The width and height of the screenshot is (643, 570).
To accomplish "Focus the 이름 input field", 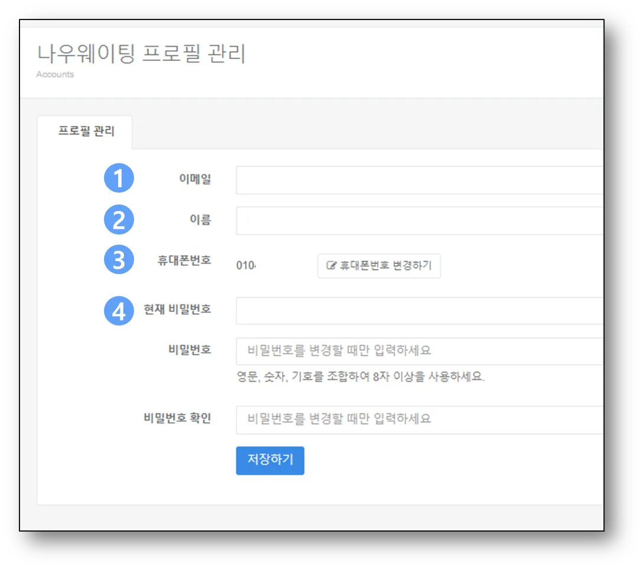I will tap(419, 220).
